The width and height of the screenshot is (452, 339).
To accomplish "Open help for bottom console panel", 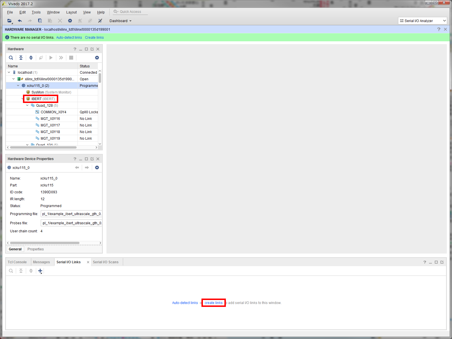I will (x=425, y=262).
